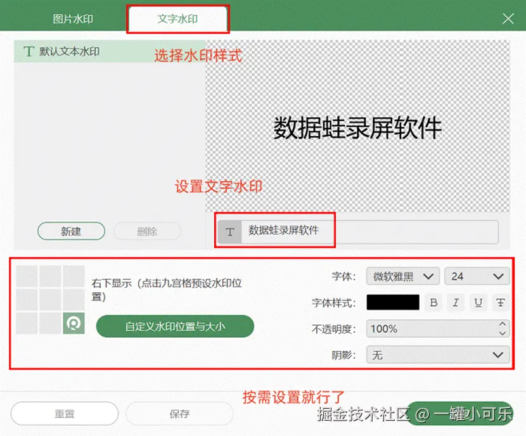Viewport: 526px width, 436px height.
Task: Select the 文字水印 tab
Action: pyautogui.click(x=178, y=19)
